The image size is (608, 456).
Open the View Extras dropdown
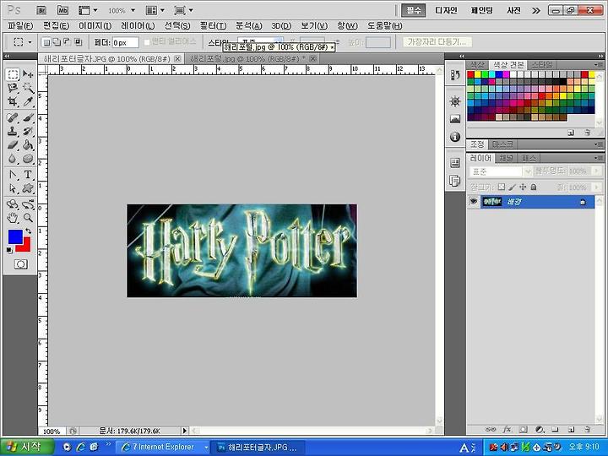pos(88,10)
